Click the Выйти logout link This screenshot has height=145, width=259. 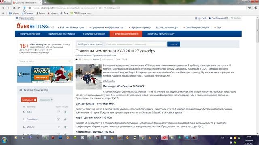click(236, 18)
